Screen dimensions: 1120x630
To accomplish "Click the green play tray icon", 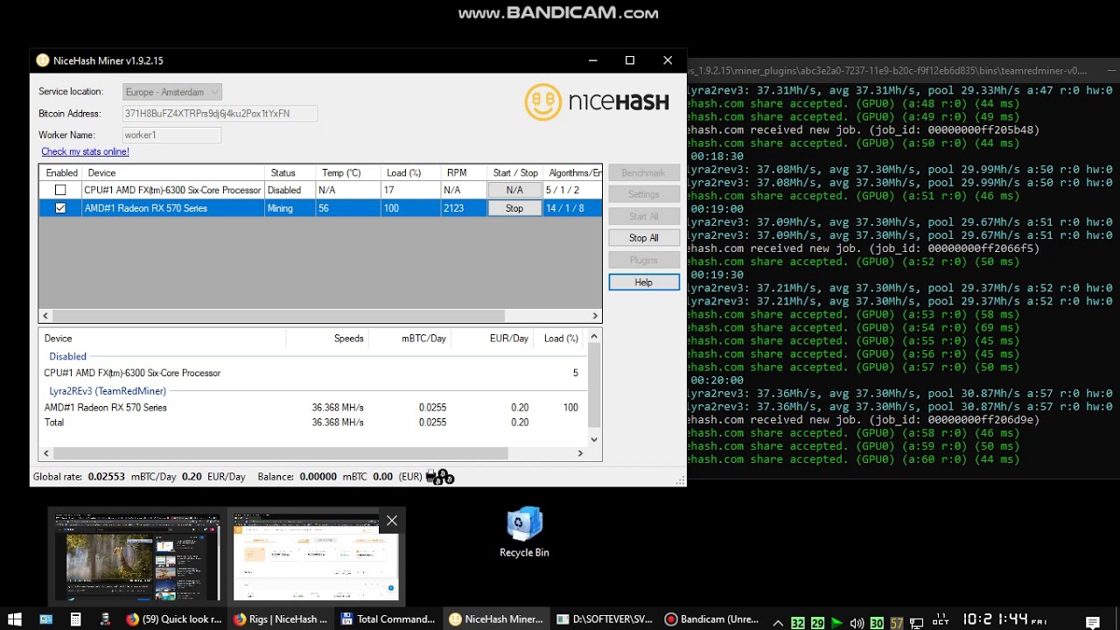I will tap(837, 623).
